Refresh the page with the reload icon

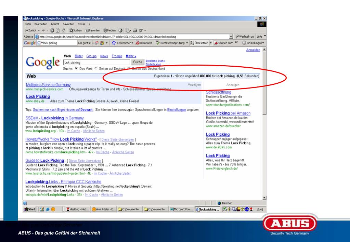[x=57, y=30]
